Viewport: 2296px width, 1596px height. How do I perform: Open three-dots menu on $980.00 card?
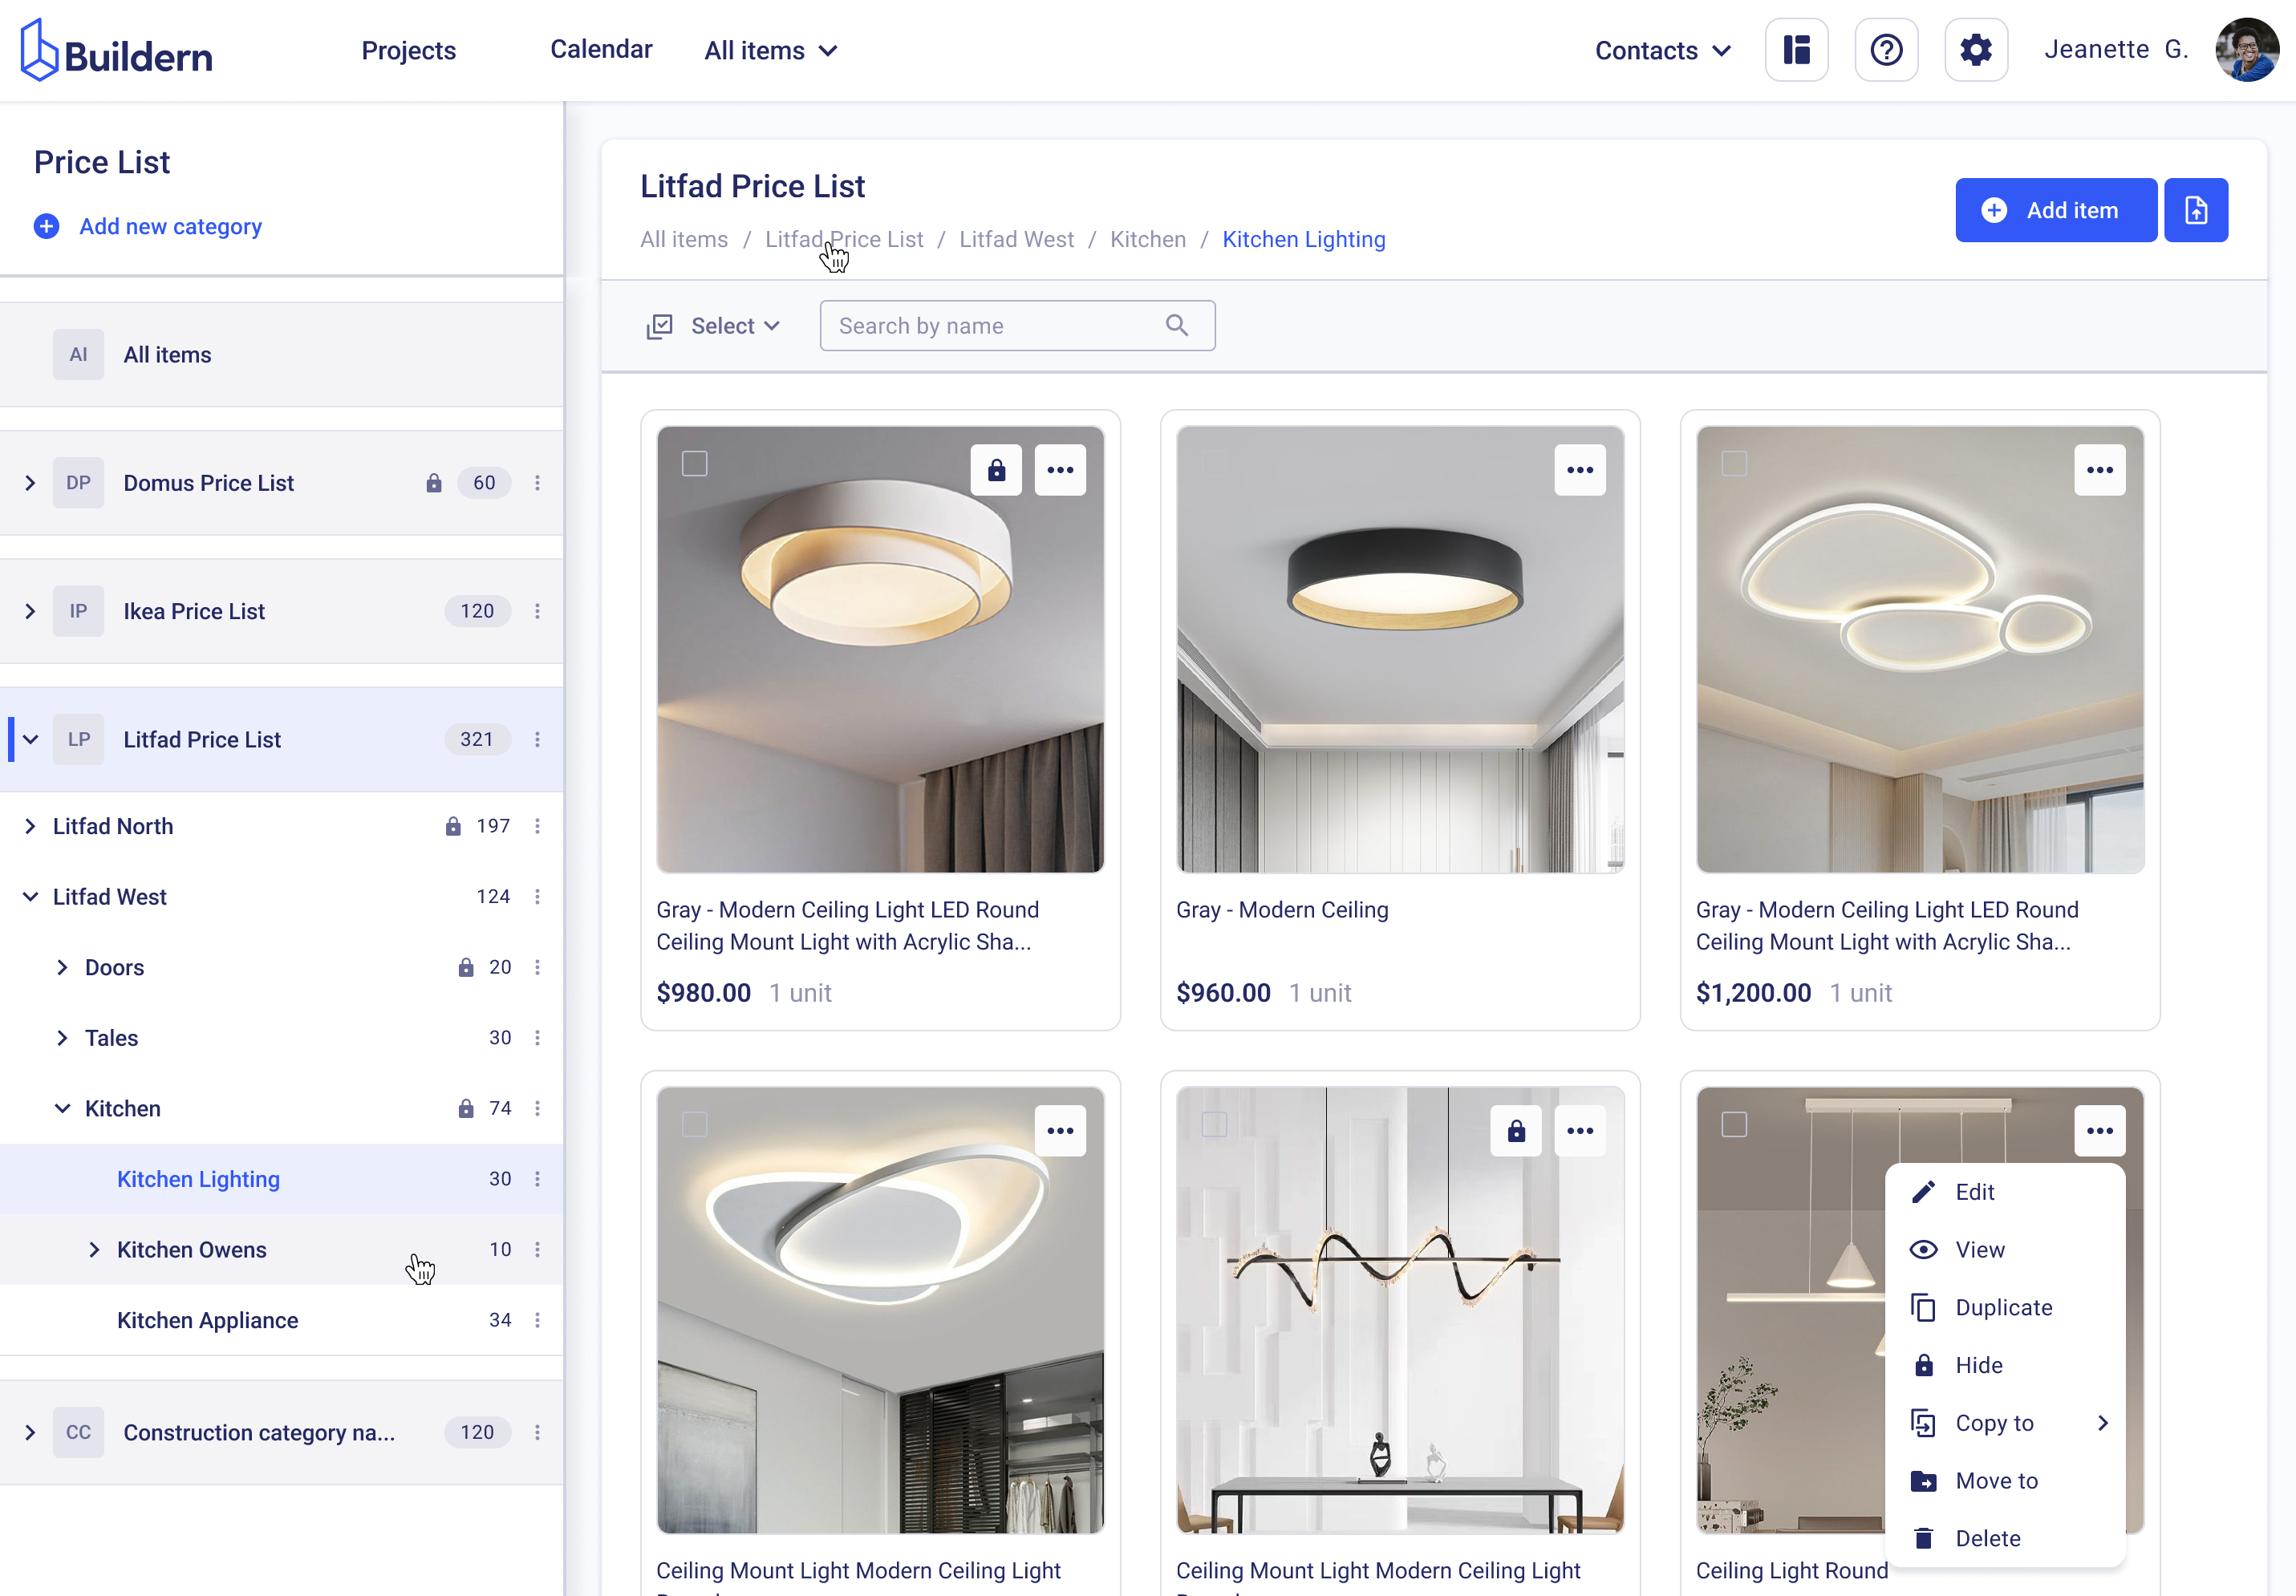click(1060, 470)
